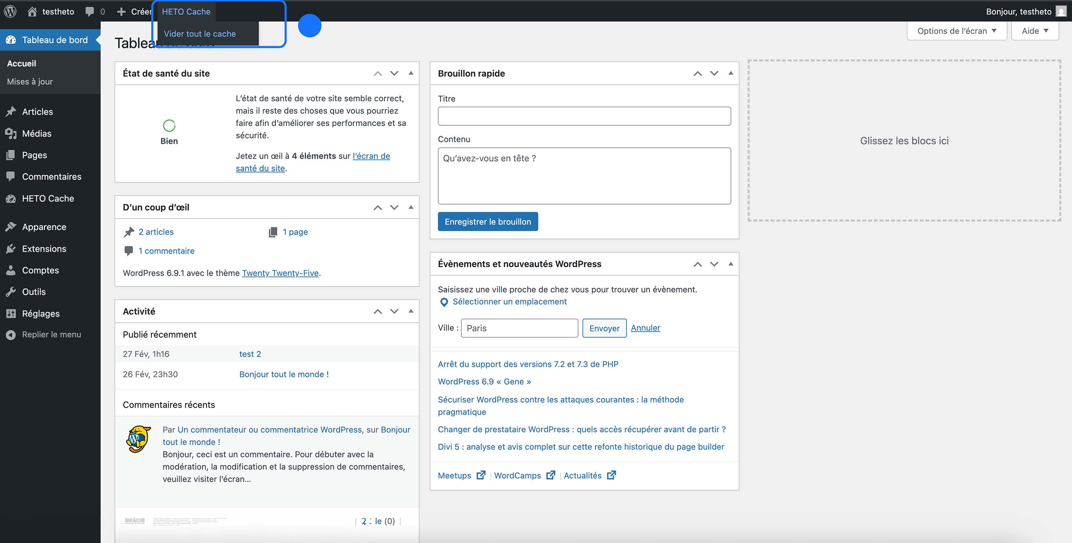Screen dimensions: 1072x543
Task: Open HETO Cache from the sidebar icon
Action: (11, 198)
